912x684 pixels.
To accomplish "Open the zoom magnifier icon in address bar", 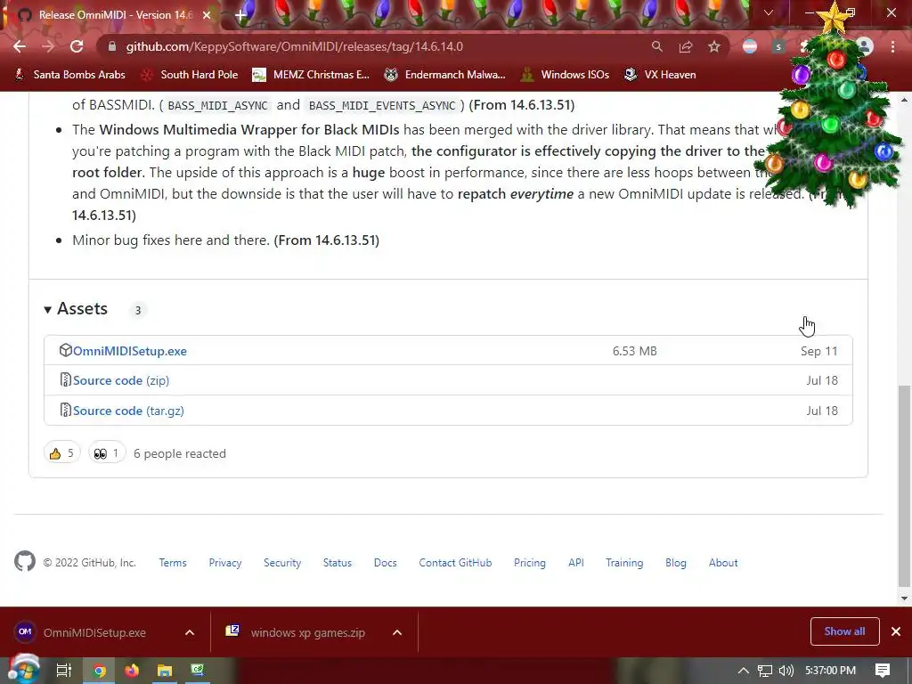I will pyautogui.click(x=656, y=46).
